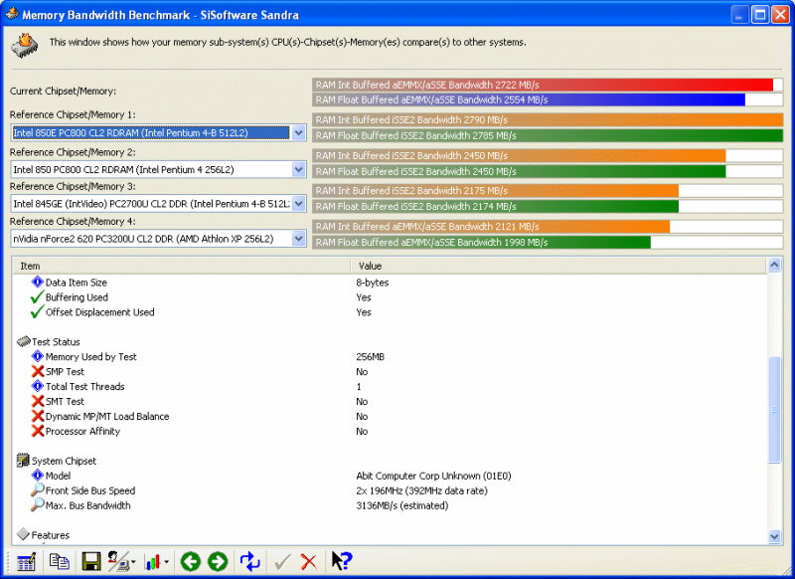Screen dimensions: 795x579
Task: Open the dropdown arrow next to chart icon
Action: tap(166, 562)
